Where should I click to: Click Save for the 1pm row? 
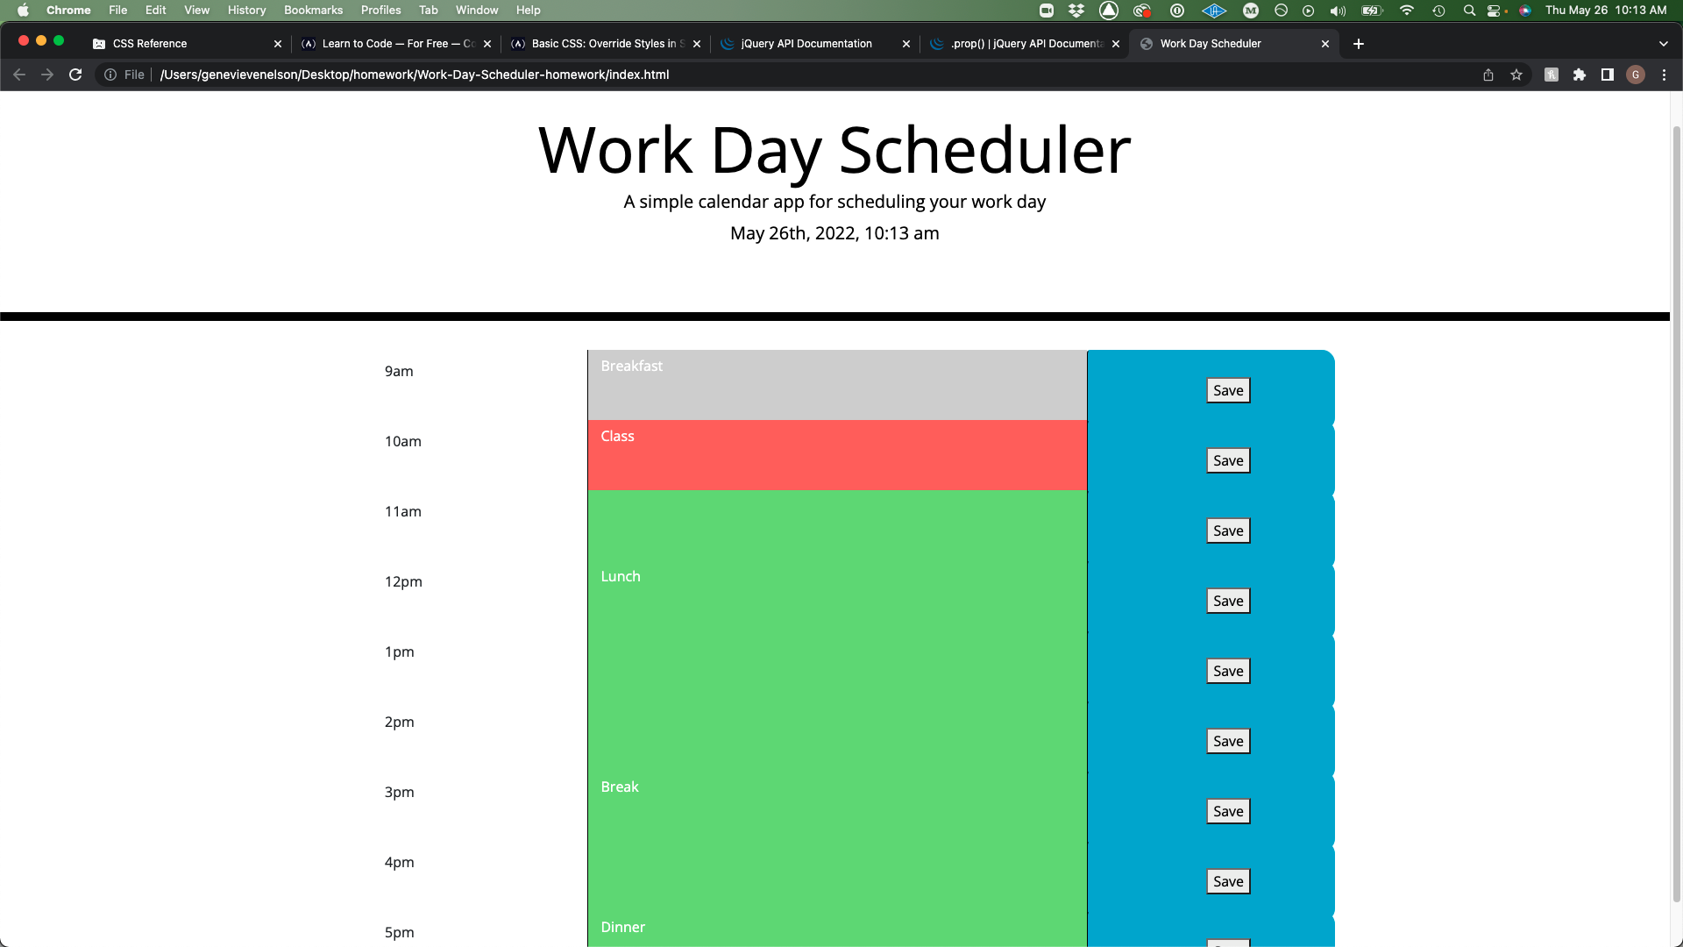(x=1228, y=672)
